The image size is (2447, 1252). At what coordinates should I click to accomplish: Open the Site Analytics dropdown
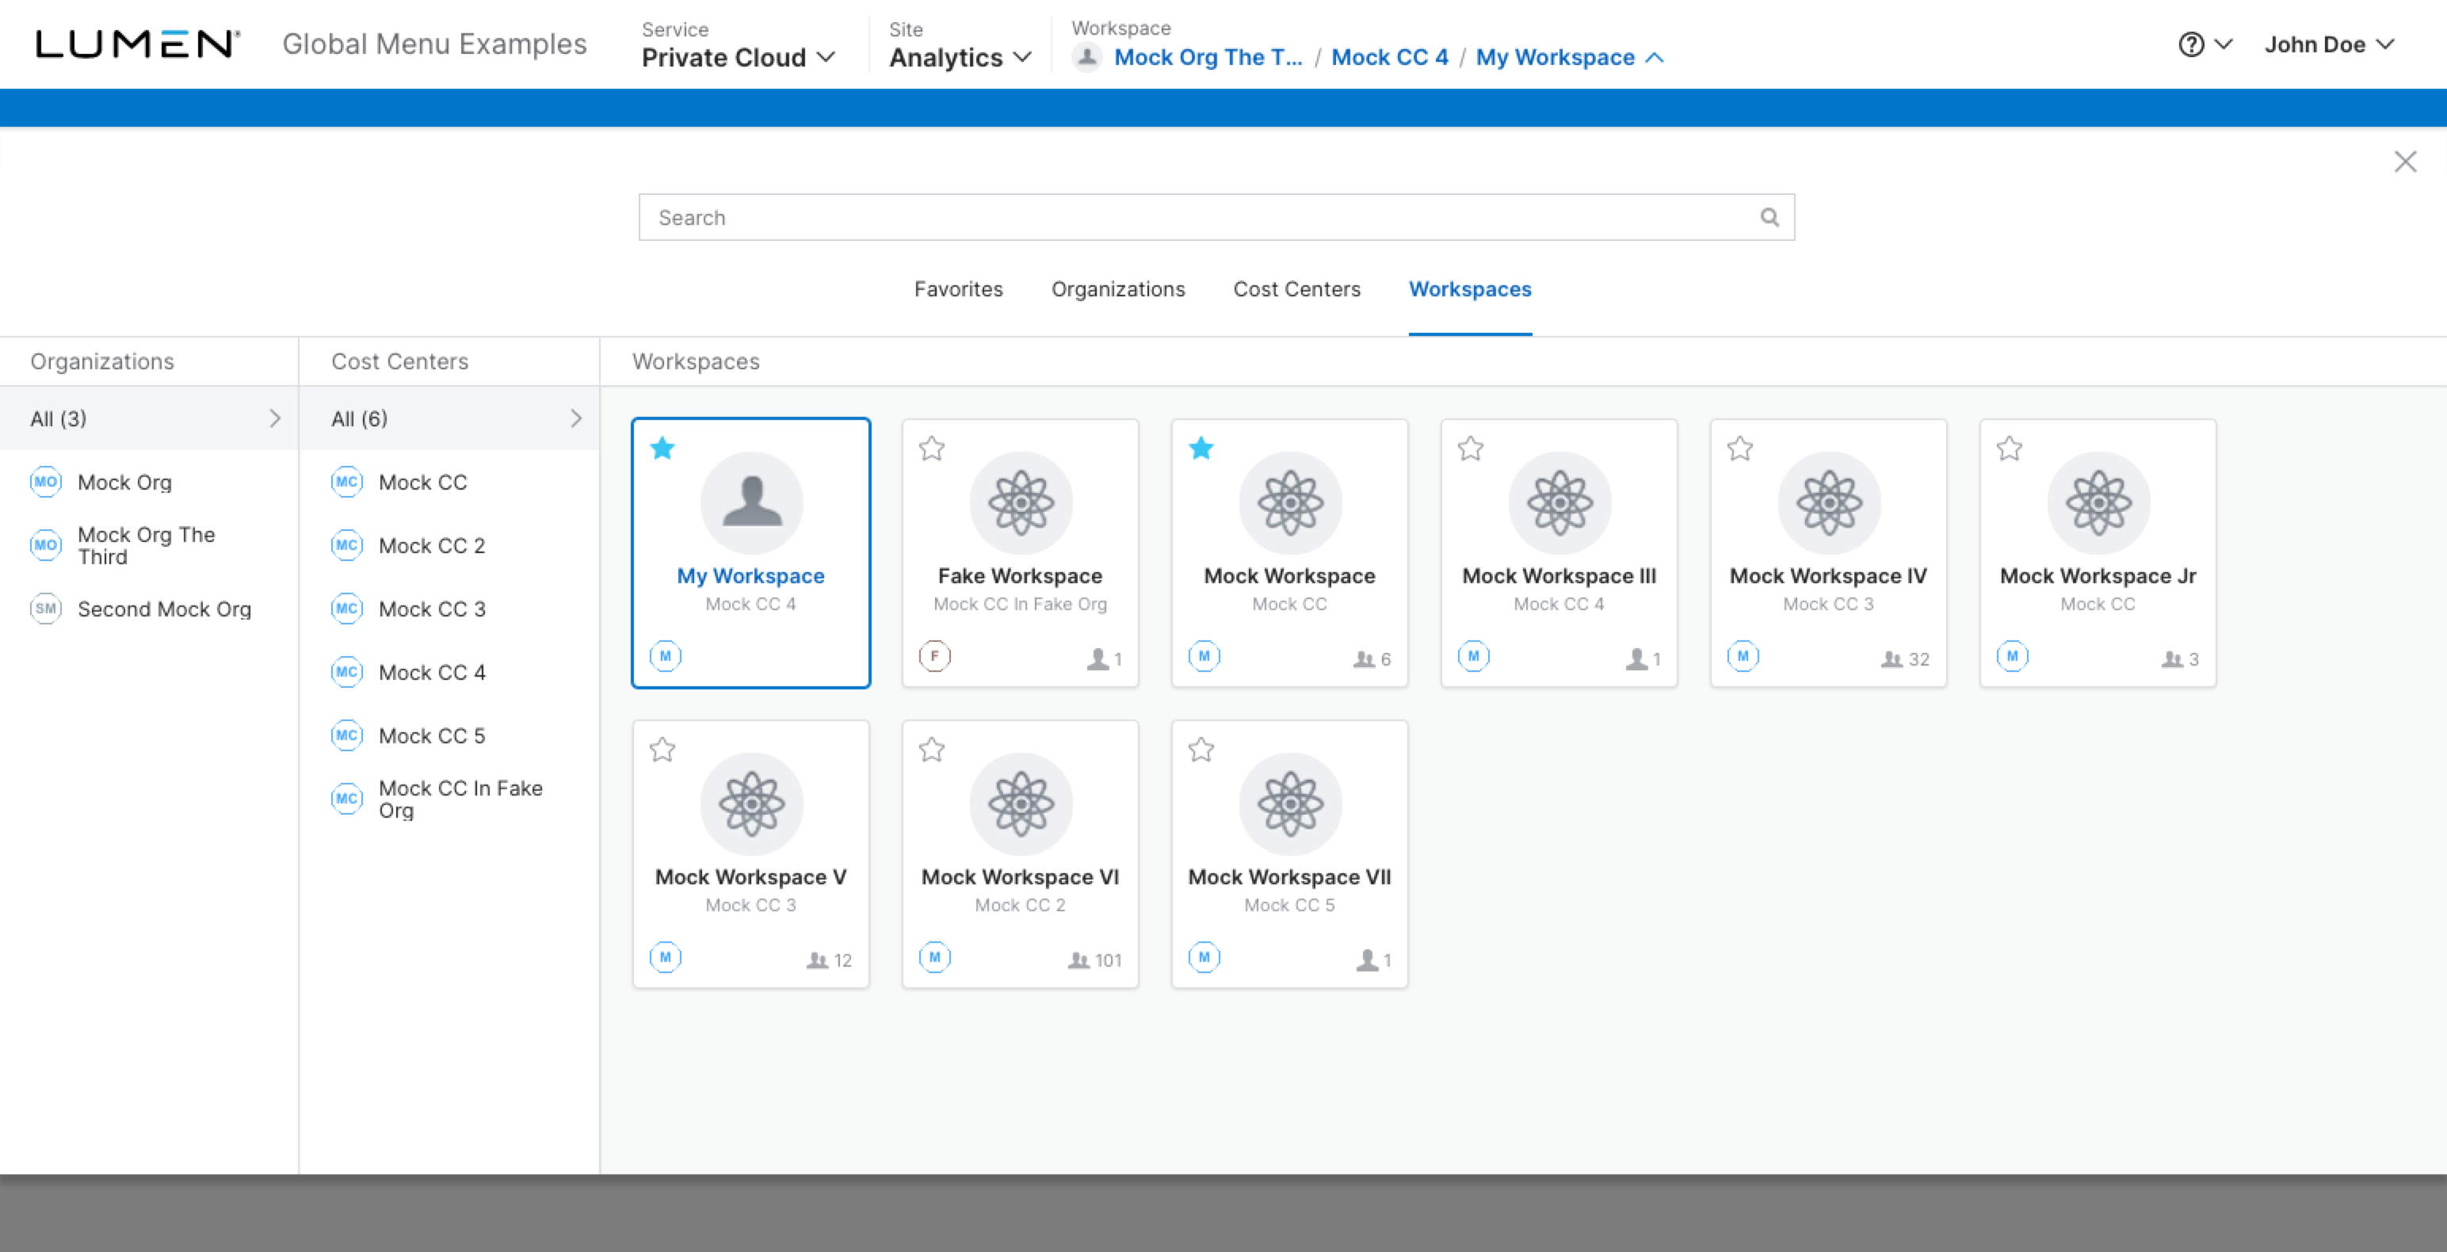(960, 56)
